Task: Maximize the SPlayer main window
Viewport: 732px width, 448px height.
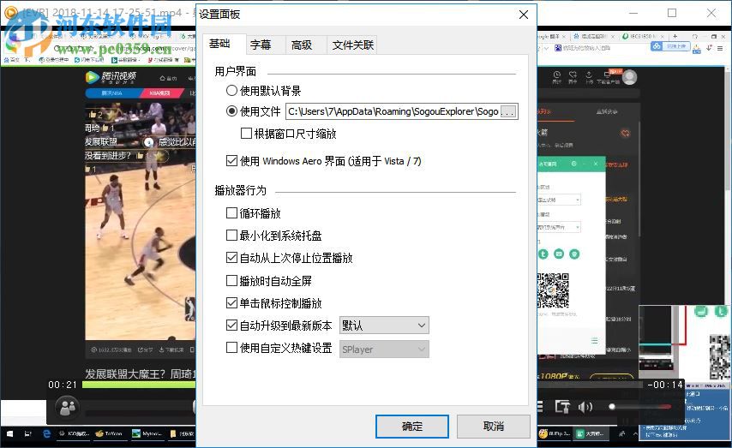Action: click(x=672, y=13)
